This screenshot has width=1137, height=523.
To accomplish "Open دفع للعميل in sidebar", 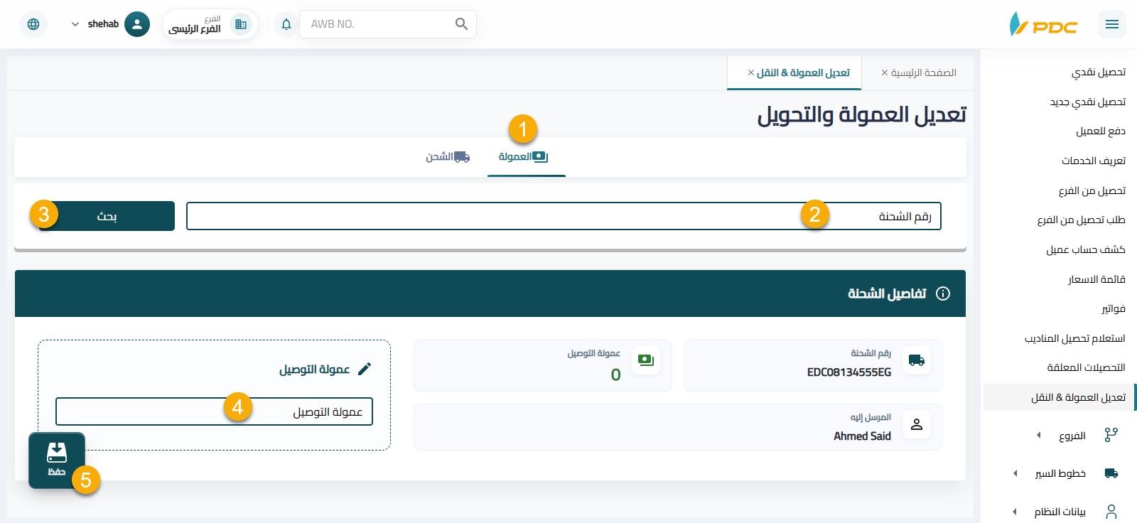I will (1101, 131).
